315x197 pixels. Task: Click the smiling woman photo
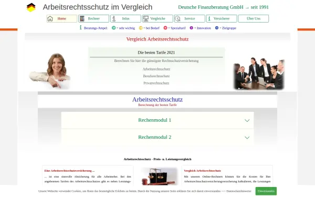click(50, 71)
